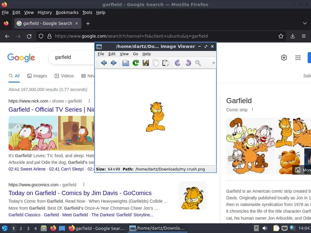Zoom in using magnifier icon in Image Viewer
311x233 pixels.
[198, 63]
